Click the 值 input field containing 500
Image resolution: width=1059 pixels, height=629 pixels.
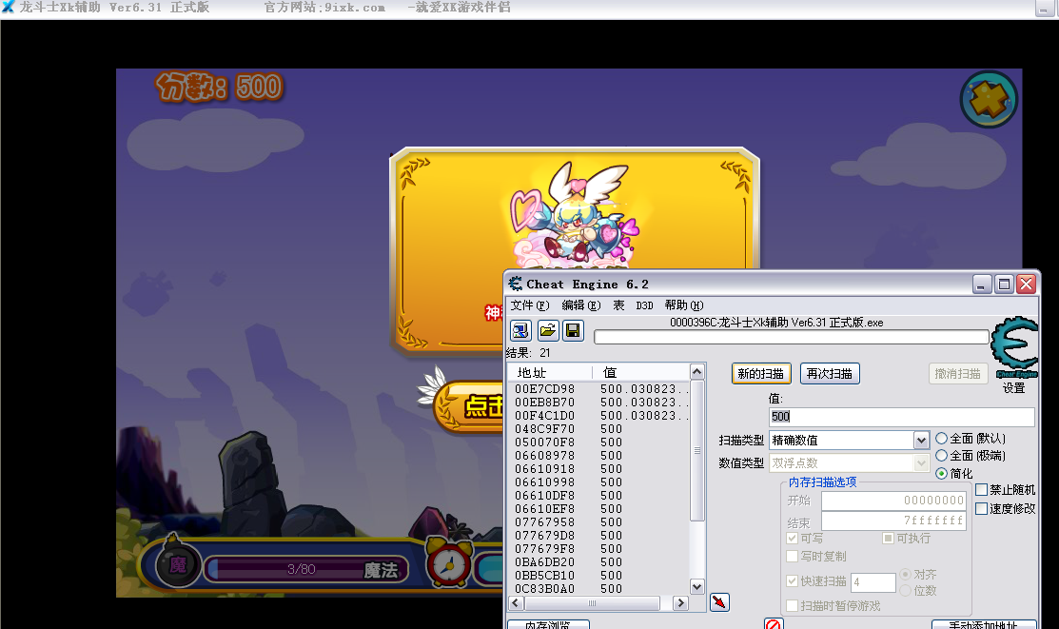(902, 417)
